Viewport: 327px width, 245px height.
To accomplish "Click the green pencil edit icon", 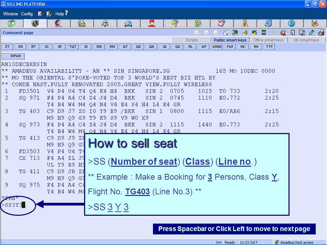I will click(312, 33).
